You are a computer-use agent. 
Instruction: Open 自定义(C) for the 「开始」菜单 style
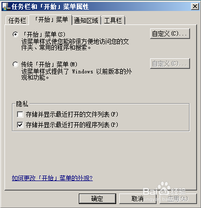(x=170, y=33)
